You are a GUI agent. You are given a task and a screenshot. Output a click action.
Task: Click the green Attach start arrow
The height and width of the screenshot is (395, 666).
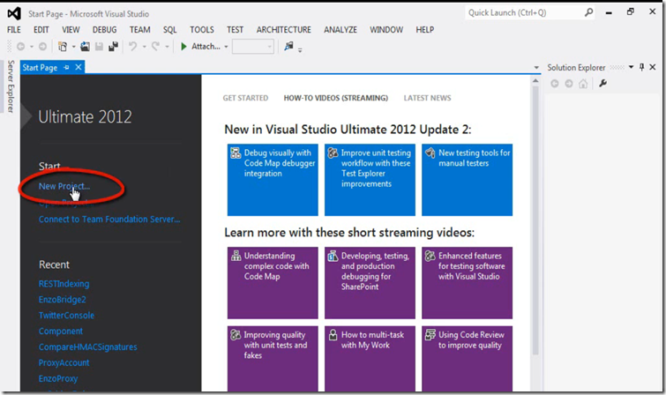click(x=183, y=47)
